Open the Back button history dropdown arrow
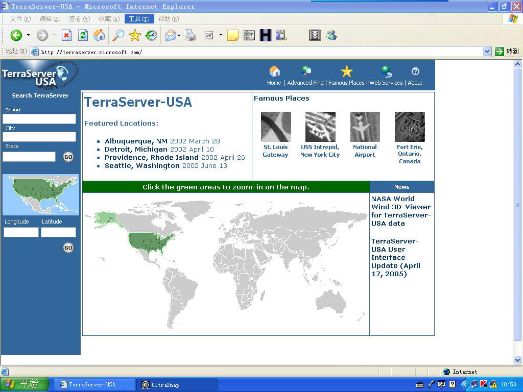The height and width of the screenshot is (392, 523). coord(28,35)
